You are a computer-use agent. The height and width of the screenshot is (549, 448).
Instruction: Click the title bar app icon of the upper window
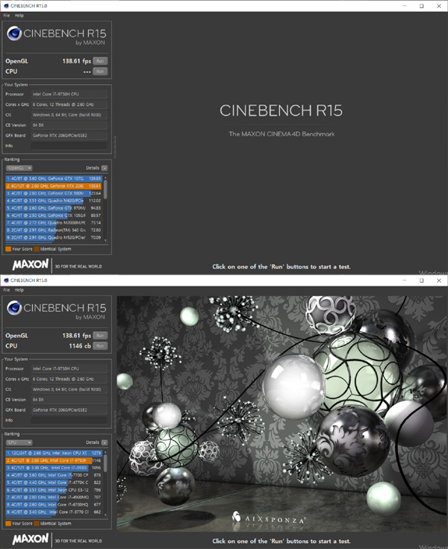(6, 6)
